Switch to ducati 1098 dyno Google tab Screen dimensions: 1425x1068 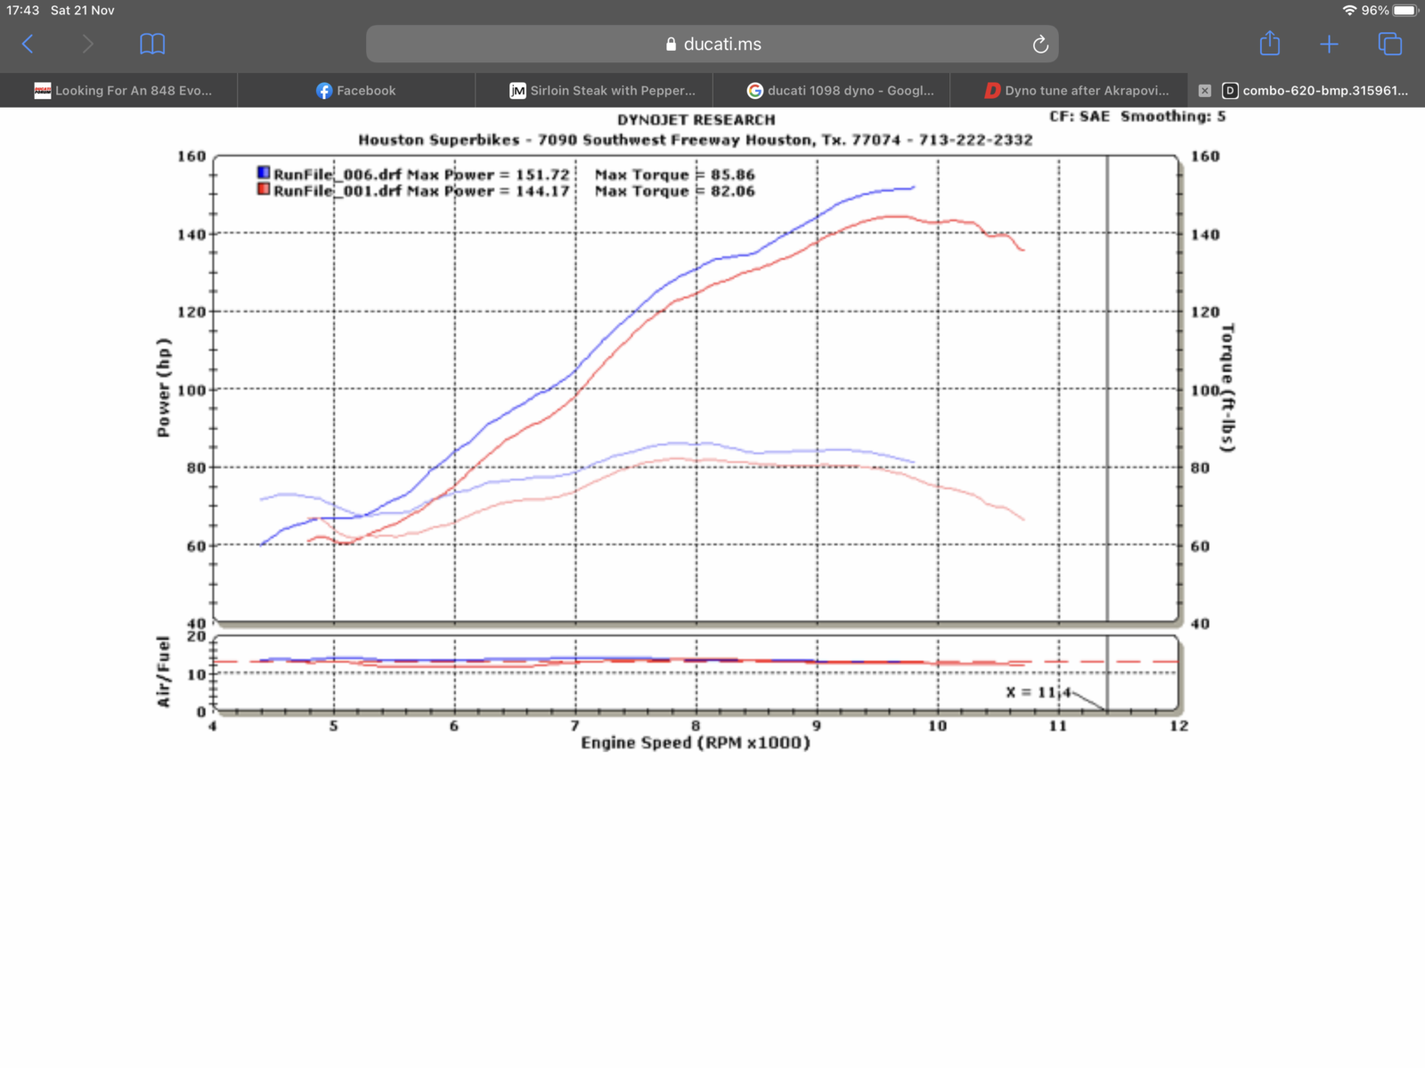tap(831, 90)
